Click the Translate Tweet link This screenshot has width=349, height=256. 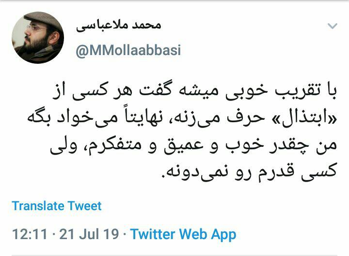click(x=57, y=206)
